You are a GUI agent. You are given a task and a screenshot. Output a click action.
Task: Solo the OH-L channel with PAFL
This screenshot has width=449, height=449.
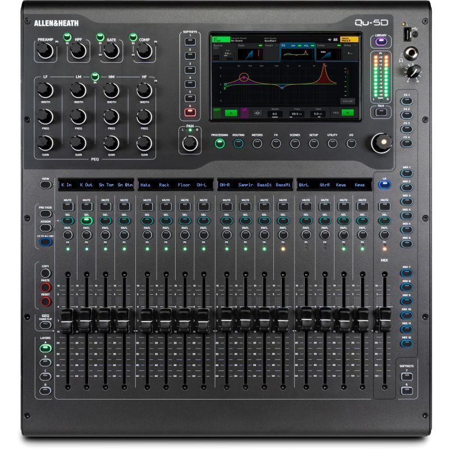(x=204, y=235)
